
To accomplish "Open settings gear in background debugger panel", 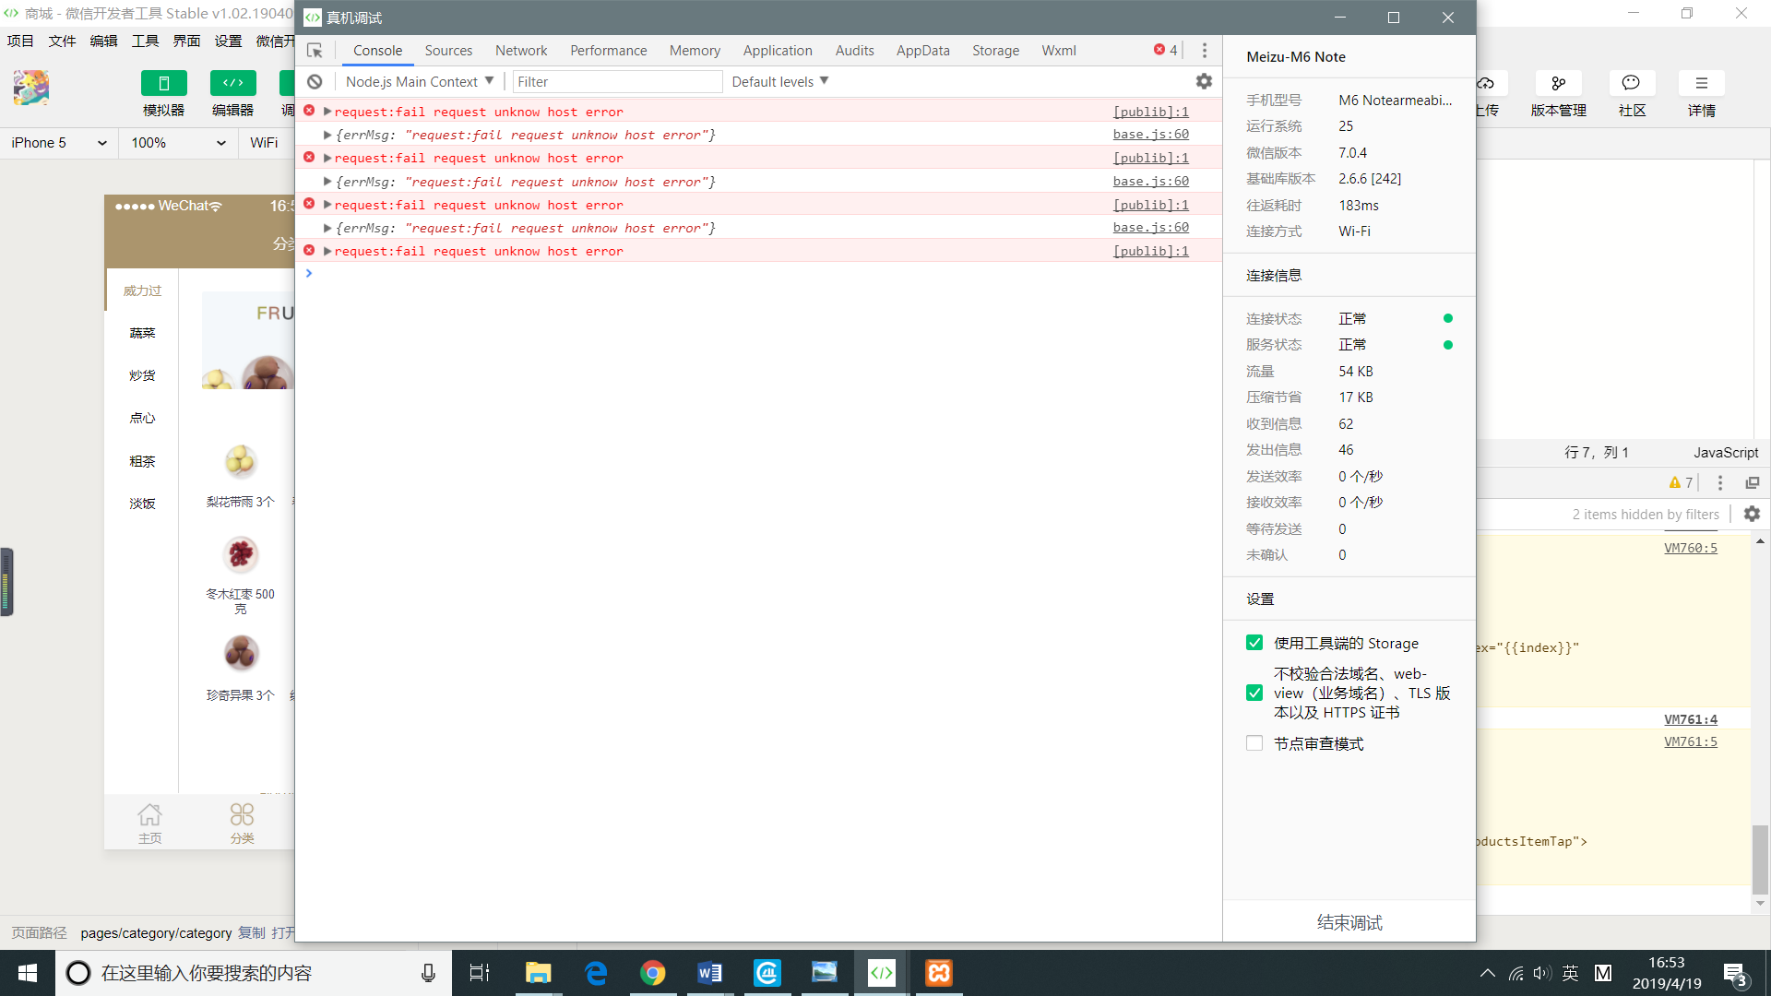I will 1752,514.
